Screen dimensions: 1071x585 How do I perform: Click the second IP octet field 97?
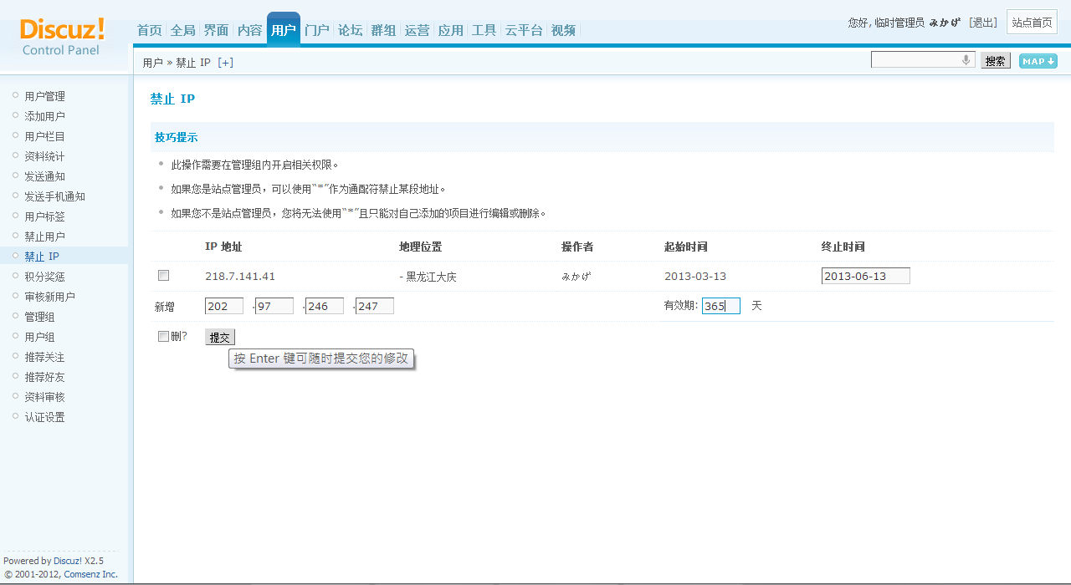(274, 306)
